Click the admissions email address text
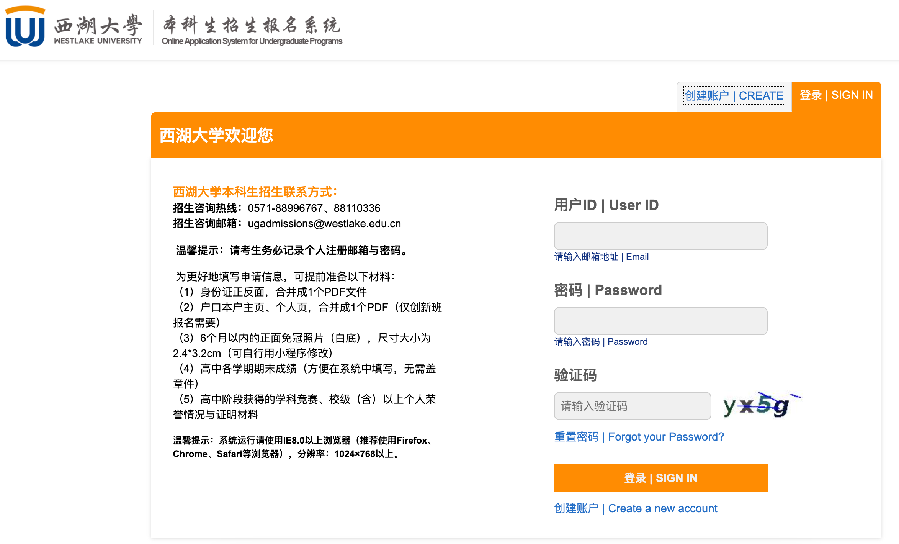The image size is (899, 544). coord(324,224)
